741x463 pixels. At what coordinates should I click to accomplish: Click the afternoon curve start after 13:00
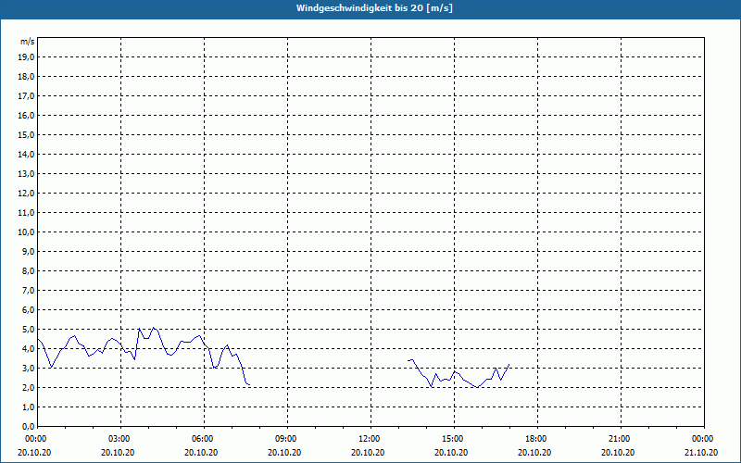(x=408, y=360)
